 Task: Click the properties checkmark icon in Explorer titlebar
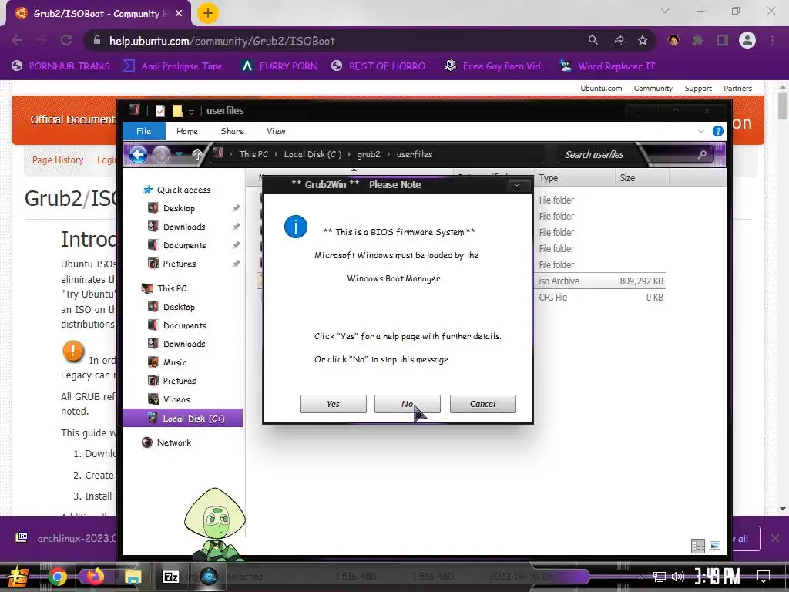160,111
